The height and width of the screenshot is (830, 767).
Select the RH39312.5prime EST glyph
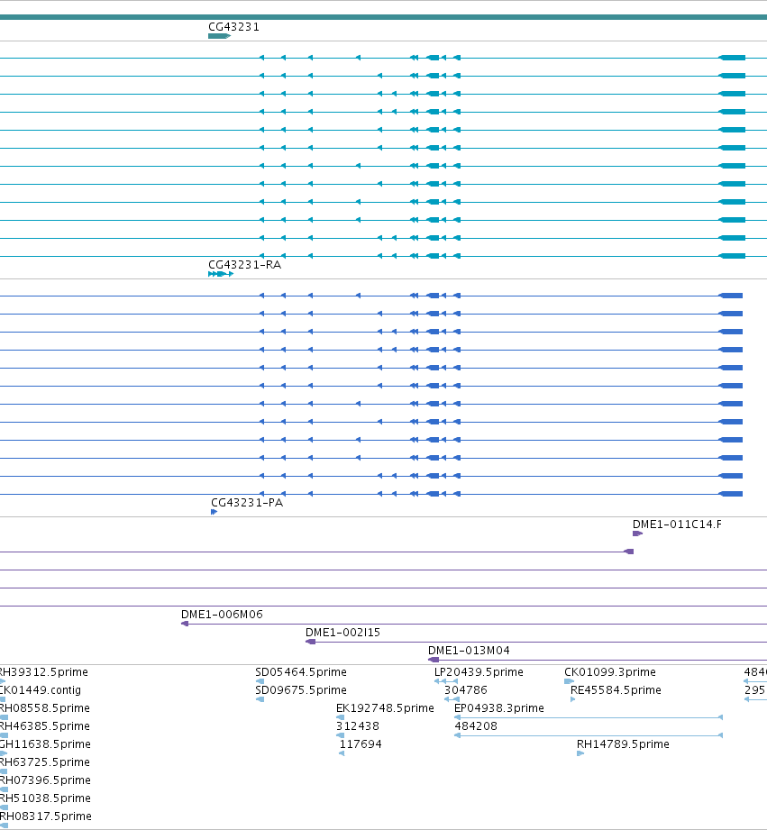pos(2,681)
